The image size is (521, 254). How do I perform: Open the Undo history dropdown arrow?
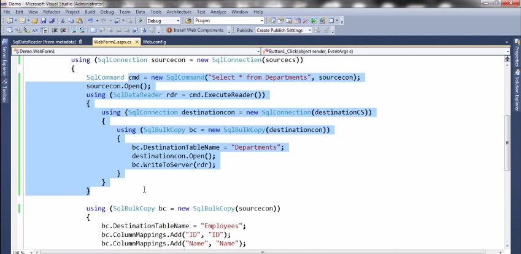click(98, 21)
